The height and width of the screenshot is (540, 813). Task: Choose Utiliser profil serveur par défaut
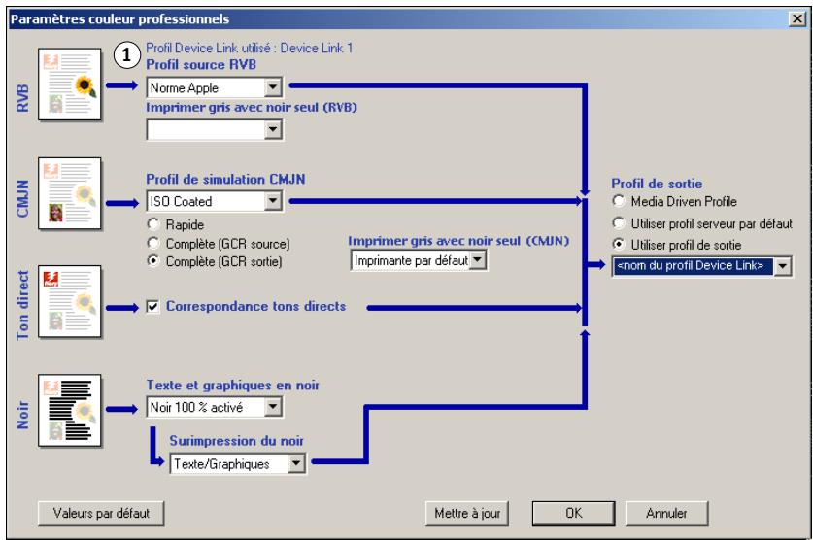point(618,223)
